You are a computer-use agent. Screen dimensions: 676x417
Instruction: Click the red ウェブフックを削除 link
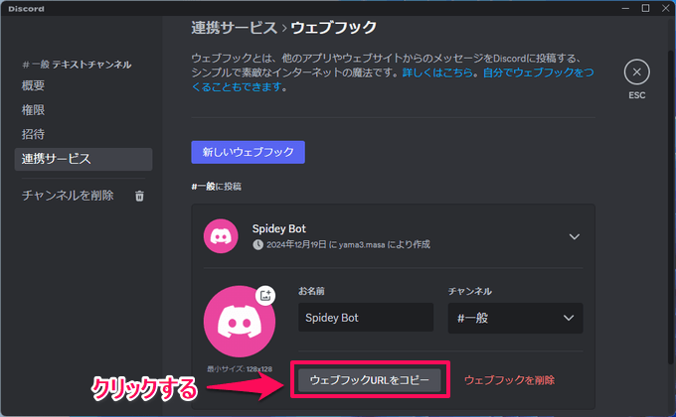(x=509, y=380)
